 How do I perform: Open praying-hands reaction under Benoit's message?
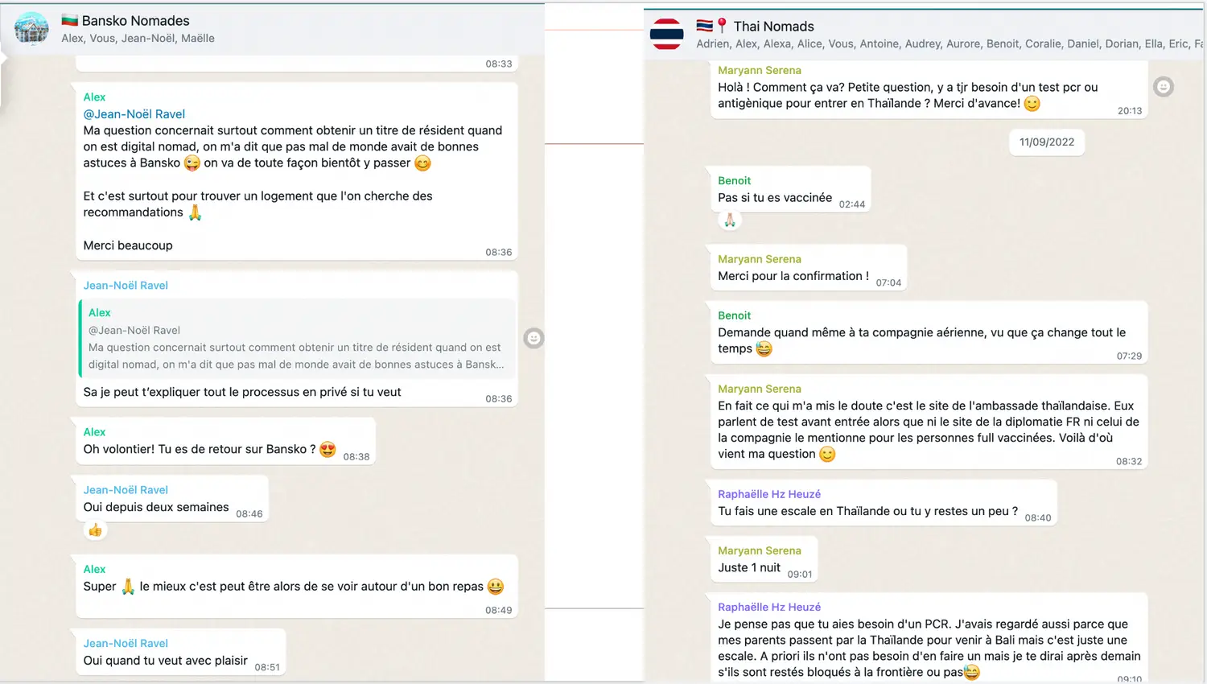pos(729,220)
